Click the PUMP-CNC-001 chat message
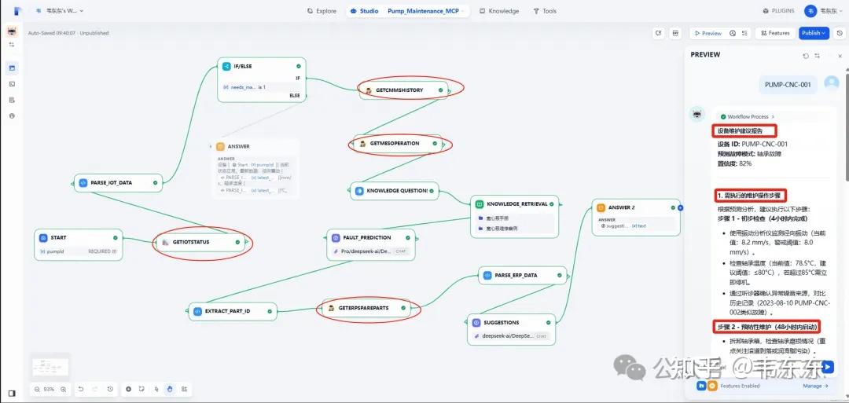Image resolution: width=849 pixels, height=403 pixels. pos(788,84)
